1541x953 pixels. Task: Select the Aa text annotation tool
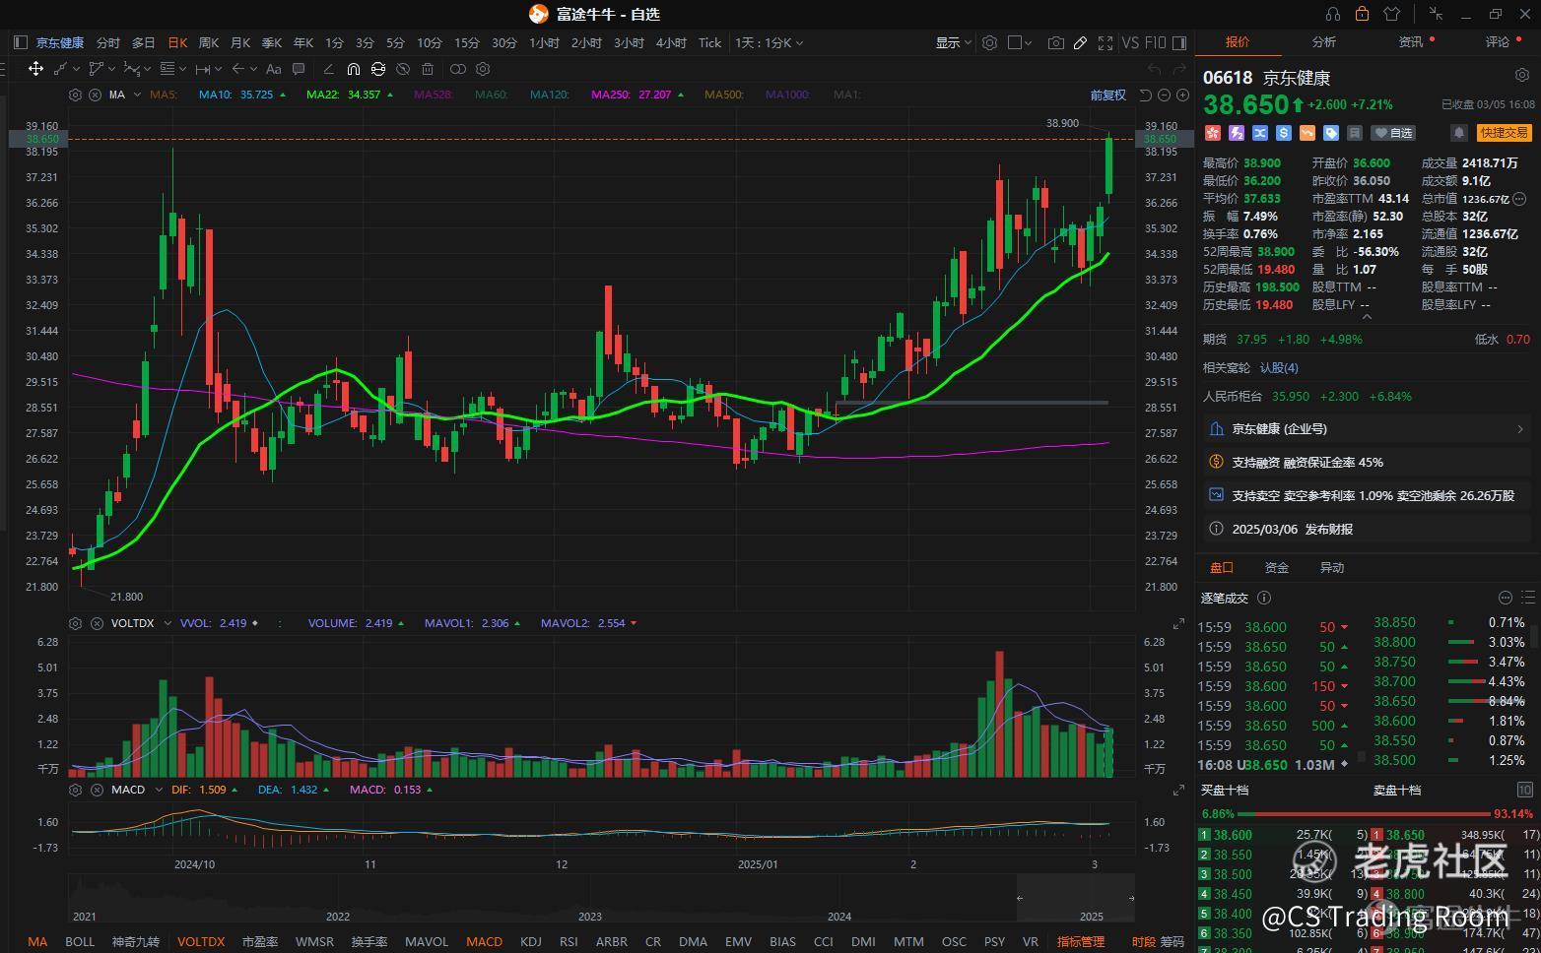274,69
